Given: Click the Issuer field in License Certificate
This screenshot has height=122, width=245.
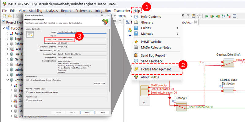Looking at the screenshot, I should point(82,32).
